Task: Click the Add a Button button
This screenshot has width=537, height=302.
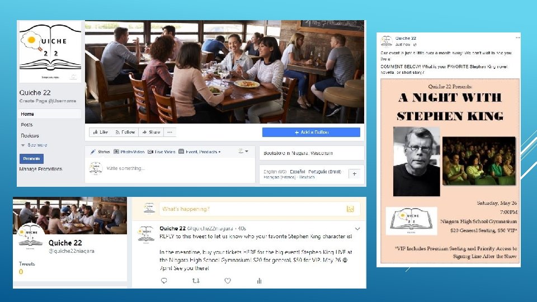Action: [311, 132]
